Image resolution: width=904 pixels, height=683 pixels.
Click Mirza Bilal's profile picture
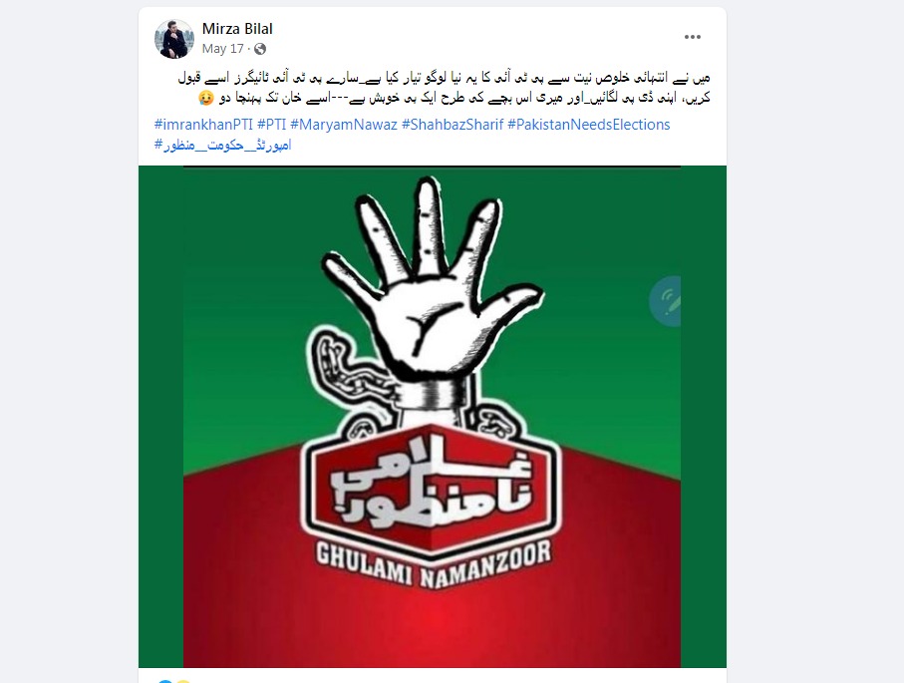[174, 39]
